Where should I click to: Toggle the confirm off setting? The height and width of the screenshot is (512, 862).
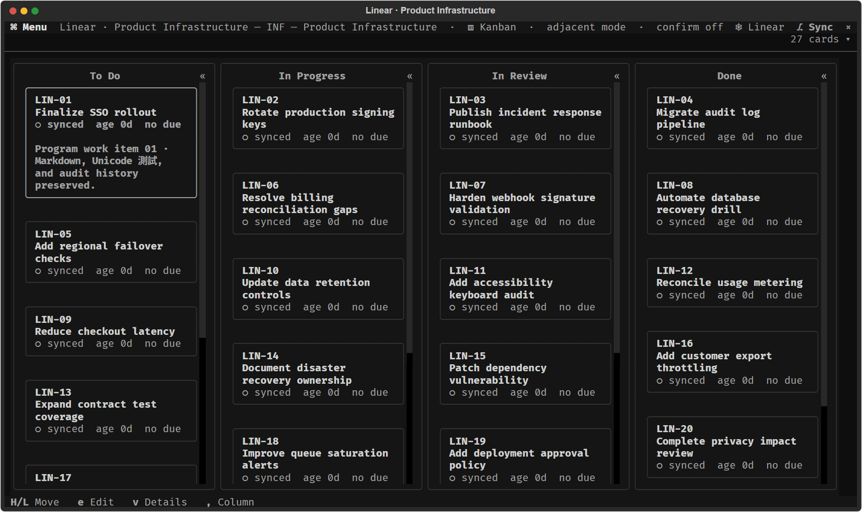[690, 27]
